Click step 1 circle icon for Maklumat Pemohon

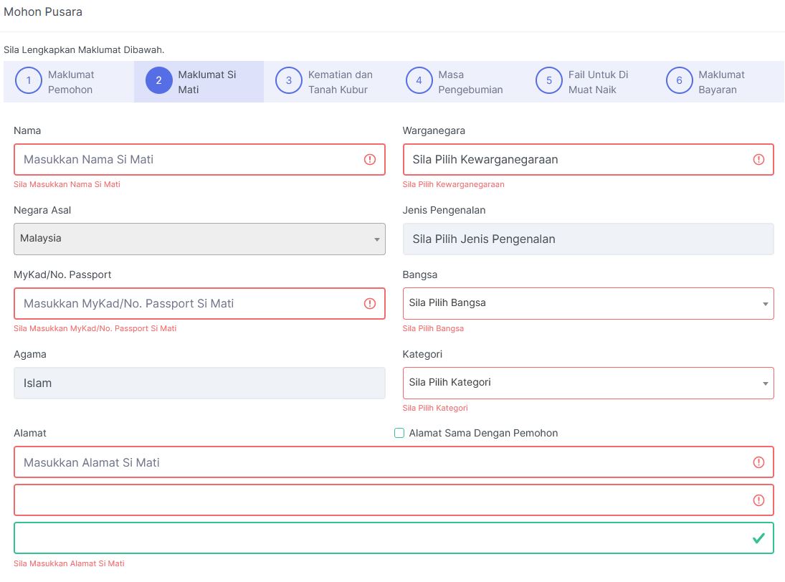pos(29,81)
